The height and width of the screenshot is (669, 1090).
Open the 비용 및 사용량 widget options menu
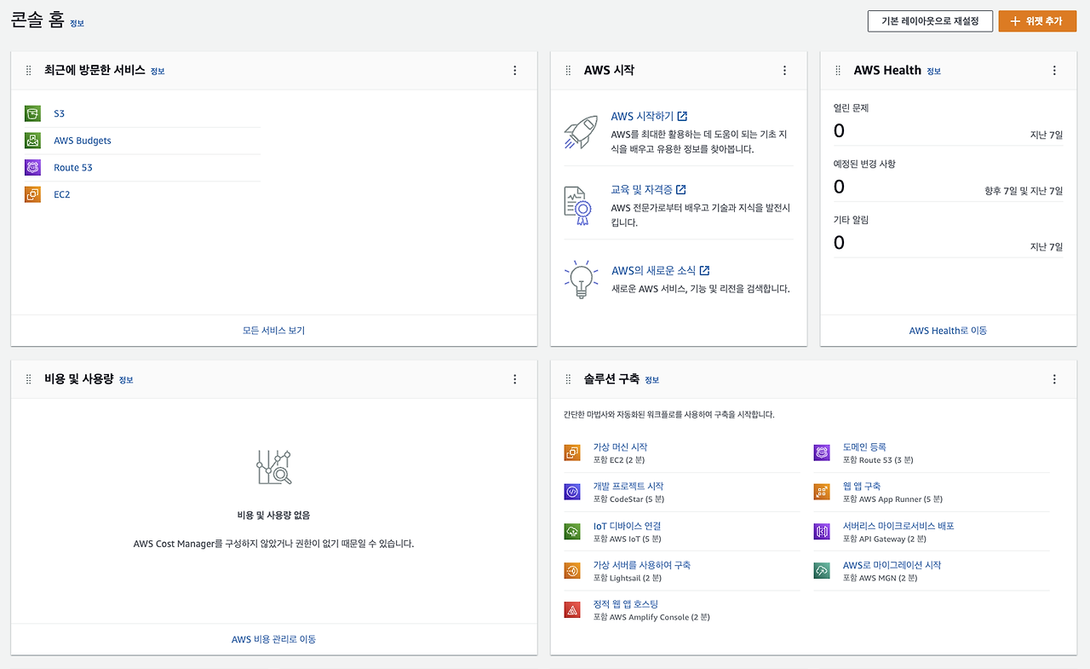(x=514, y=379)
